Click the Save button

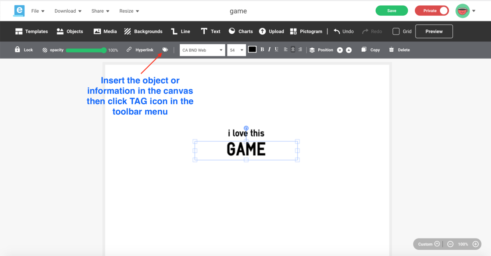[392, 11]
